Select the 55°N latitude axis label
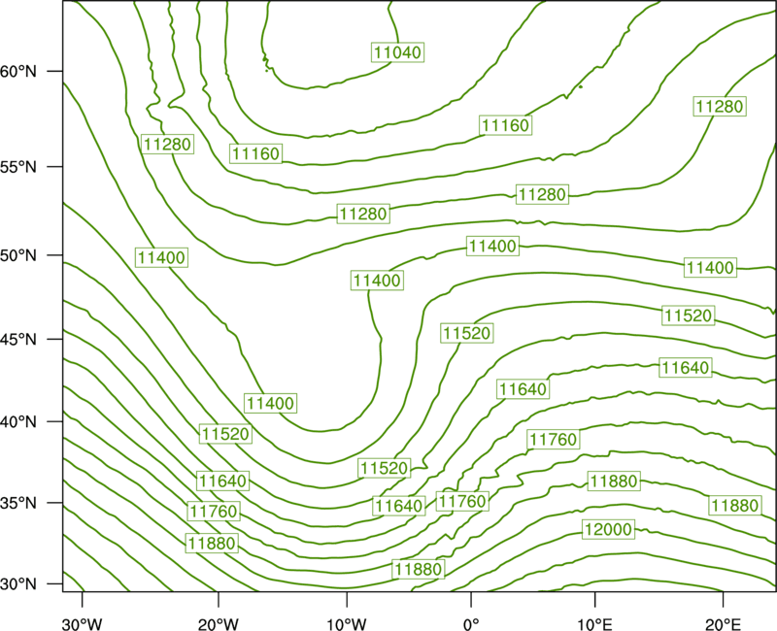This screenshot has width=777, height=631. point(18,166)
